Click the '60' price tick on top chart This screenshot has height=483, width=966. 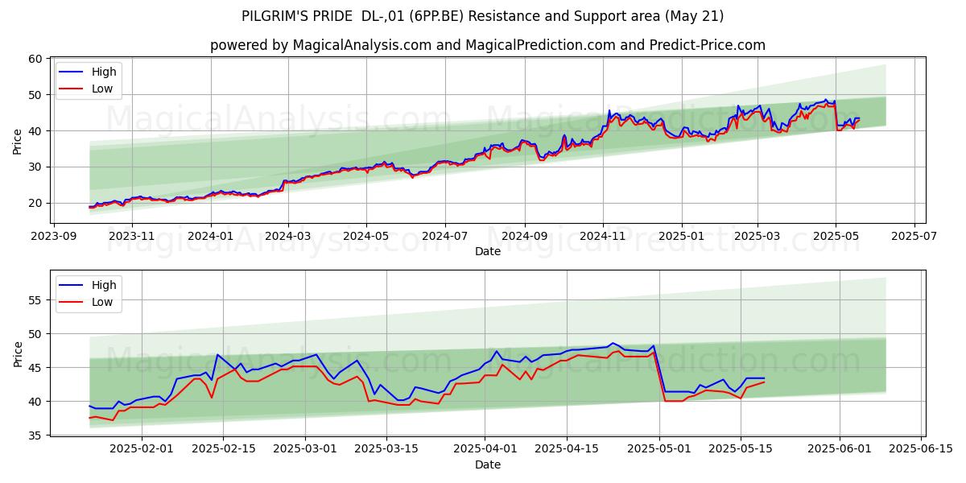pos(36,59)
